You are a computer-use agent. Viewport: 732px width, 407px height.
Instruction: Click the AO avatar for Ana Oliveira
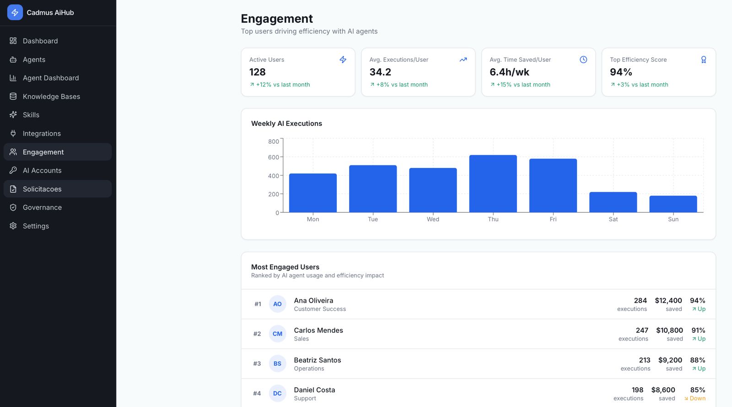click(277, 304)
